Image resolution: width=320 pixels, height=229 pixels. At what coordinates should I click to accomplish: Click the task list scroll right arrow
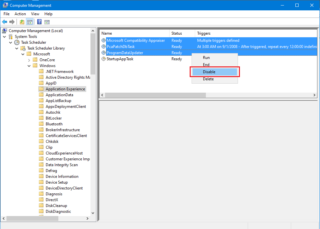click(x=314, y=95)
